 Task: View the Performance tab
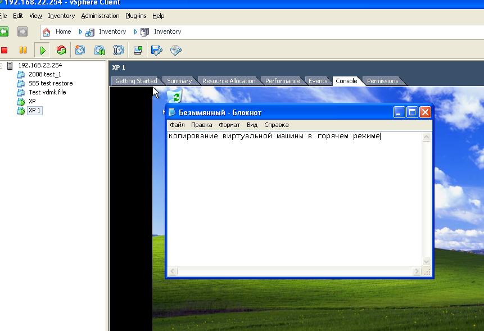click(x=282, y=81)
